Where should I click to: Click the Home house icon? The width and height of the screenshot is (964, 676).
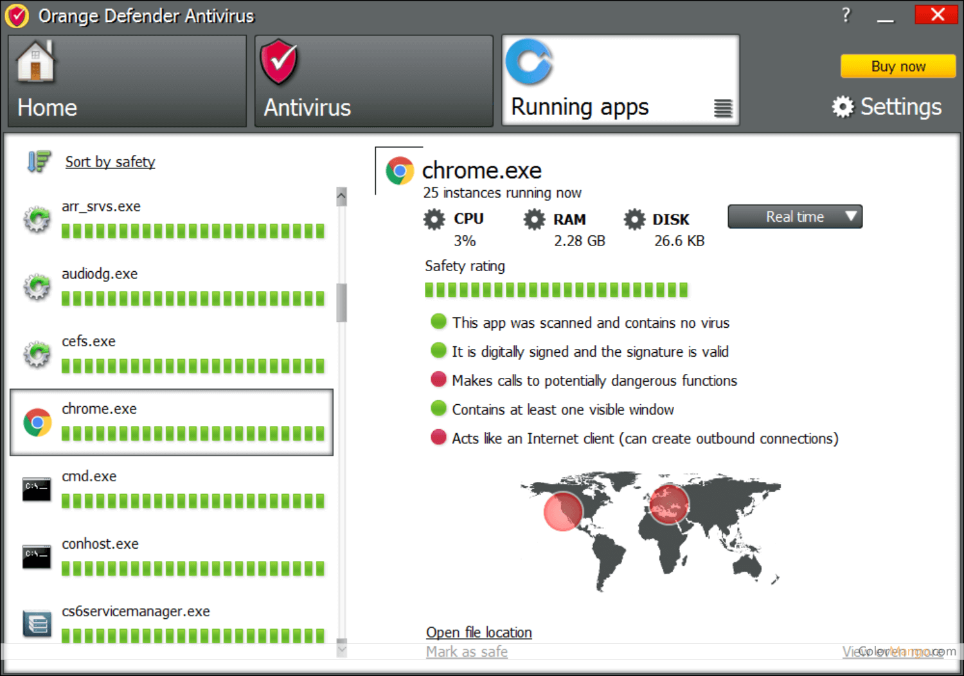click(x=35, y=62)
